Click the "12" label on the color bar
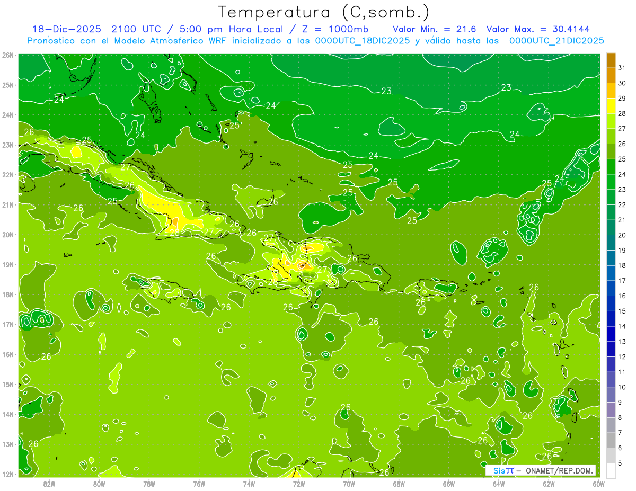The image size is (636, 491). pyautogui.click(x=622, y=356)
